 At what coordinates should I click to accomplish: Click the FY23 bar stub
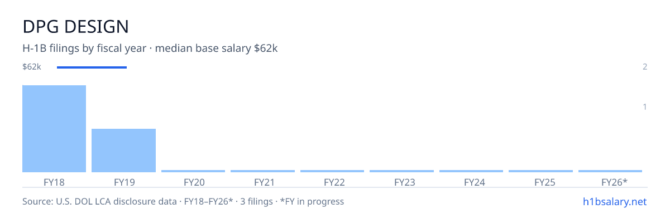[x=401, y=171]
